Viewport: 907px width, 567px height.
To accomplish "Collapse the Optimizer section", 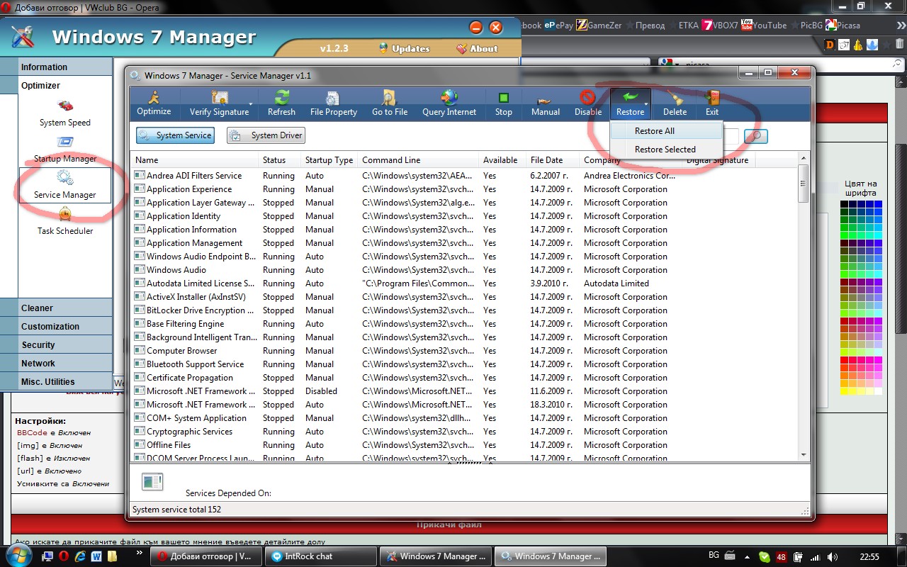I will click(56, 86).
